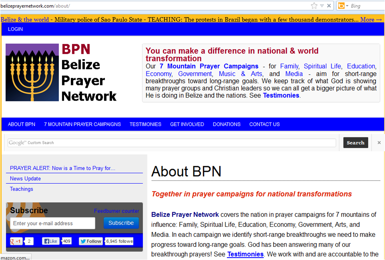This screenshot has width=385, height=260.
Task: Click the Bing search engine icon
Action: pos(341,6)
